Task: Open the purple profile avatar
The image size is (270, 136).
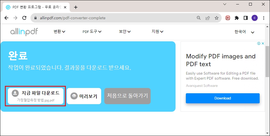Action: [x=255, y=18]
